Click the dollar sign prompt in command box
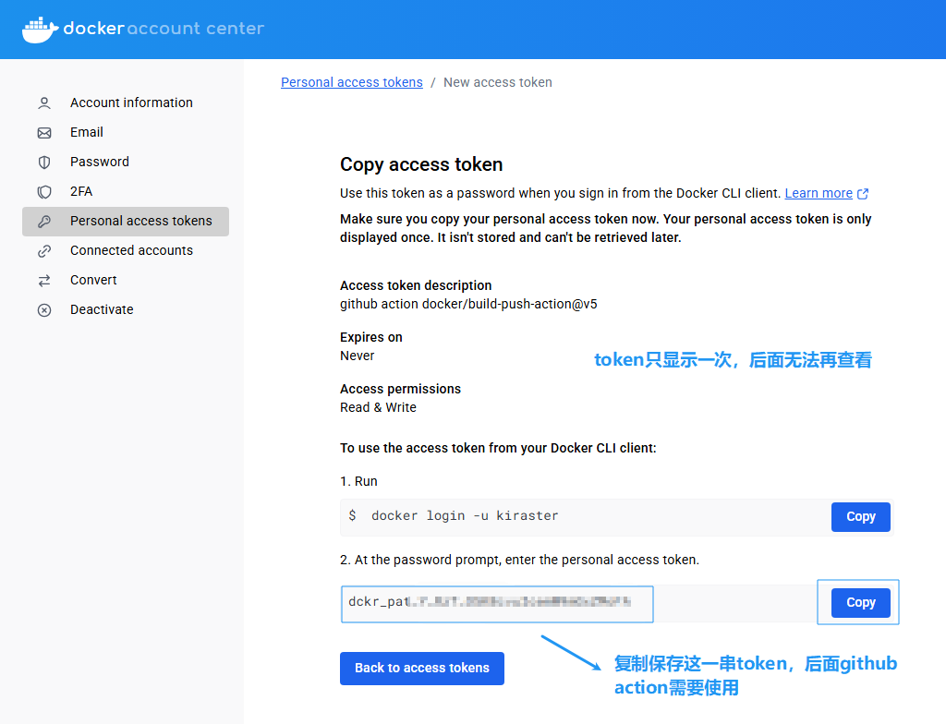Image resolution: width=946 pixels, height=724 pixels. point(352,516)
